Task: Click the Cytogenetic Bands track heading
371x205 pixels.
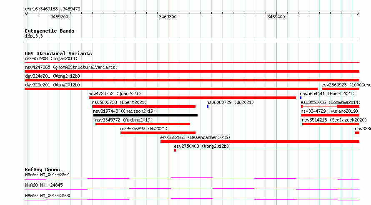Action: 50,31
